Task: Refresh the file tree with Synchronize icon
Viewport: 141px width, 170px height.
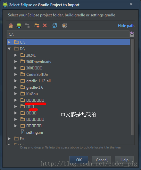Action: point(55,26)
